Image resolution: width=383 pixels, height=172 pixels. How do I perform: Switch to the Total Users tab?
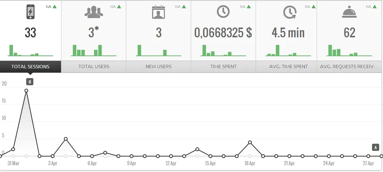pos(94,66)
